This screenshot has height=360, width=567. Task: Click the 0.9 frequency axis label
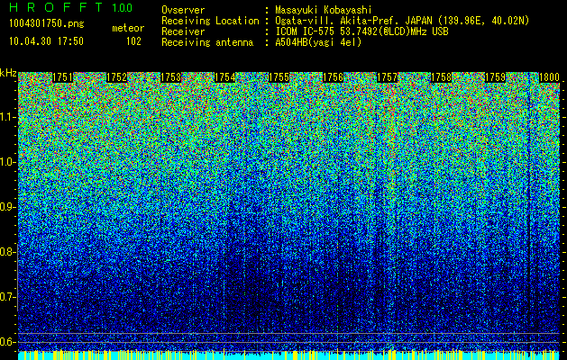click(8, 207)
